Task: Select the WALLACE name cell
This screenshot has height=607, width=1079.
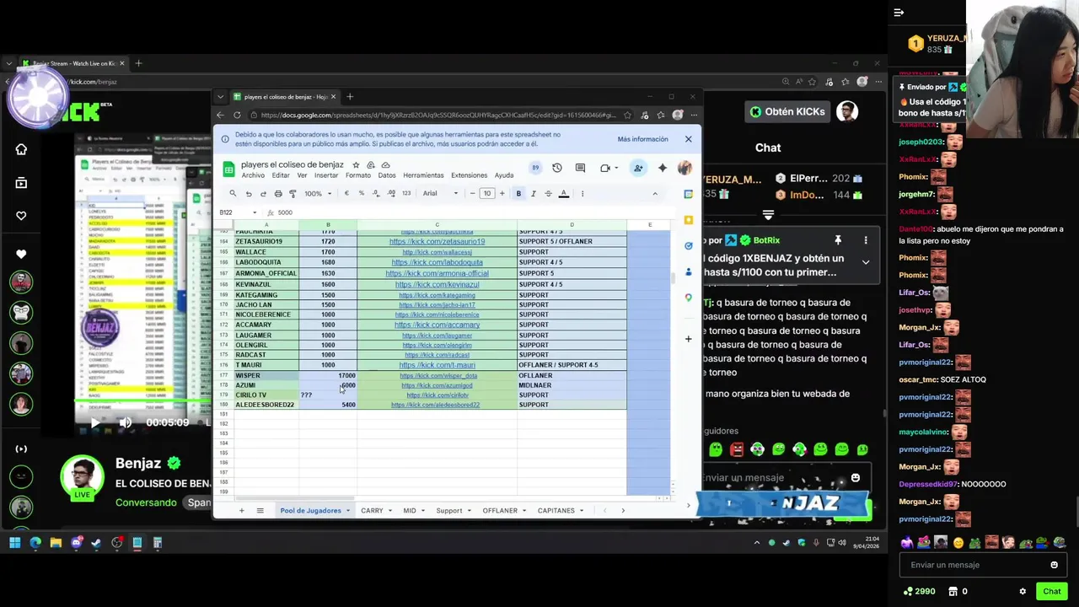Action: [x=266, y=252]
